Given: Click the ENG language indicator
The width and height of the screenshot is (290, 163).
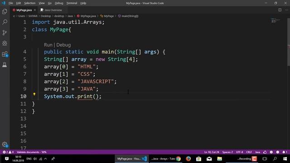Looking at the screenshot, I should 29,158.
